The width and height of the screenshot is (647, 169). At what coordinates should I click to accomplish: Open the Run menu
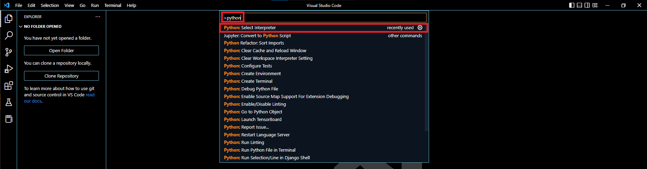click(x=95, y=5)
